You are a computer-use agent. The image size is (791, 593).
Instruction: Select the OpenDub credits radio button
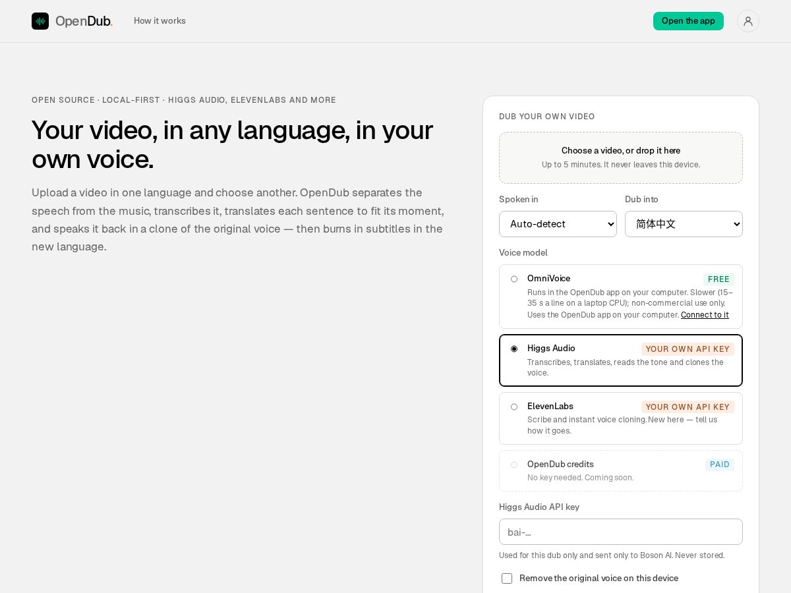514,465
